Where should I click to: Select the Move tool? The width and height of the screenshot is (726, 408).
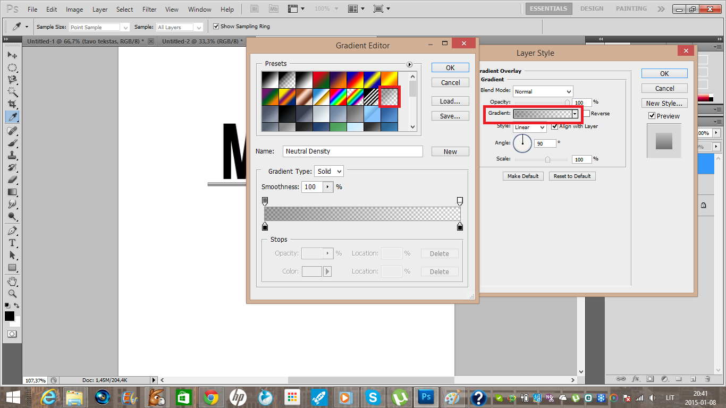(x=12, y=55)
